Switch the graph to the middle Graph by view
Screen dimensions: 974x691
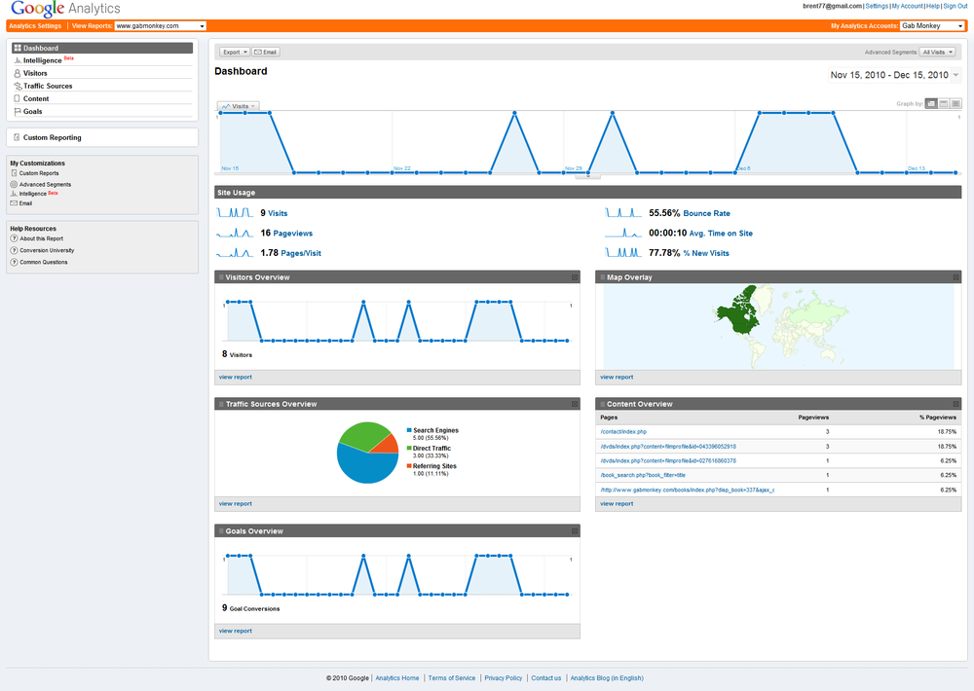[944, 104]
